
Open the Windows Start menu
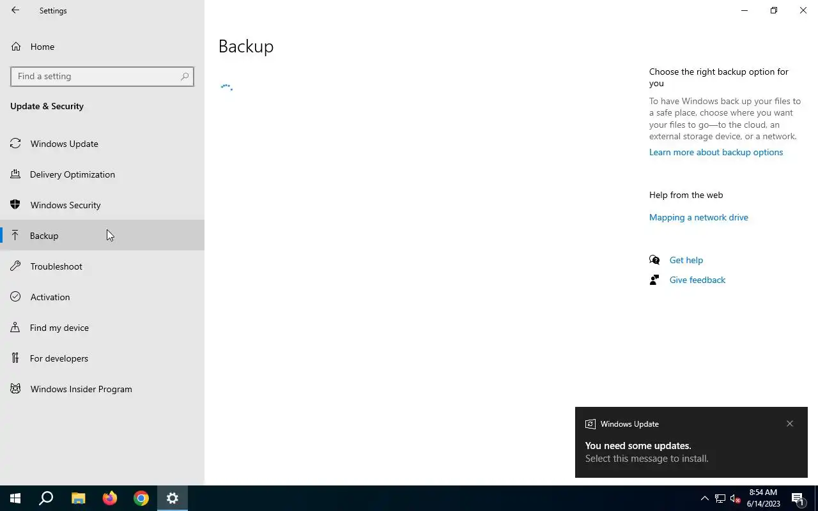click(x=15, y=498)
